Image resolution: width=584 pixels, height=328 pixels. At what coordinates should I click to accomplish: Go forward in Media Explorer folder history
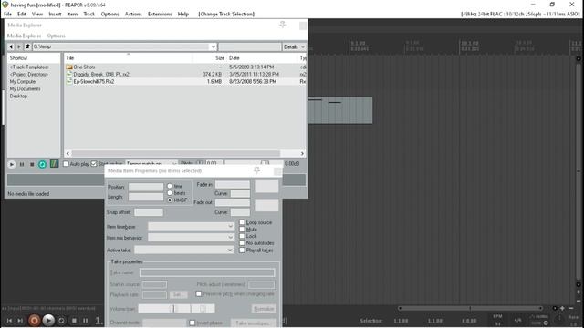19,46
